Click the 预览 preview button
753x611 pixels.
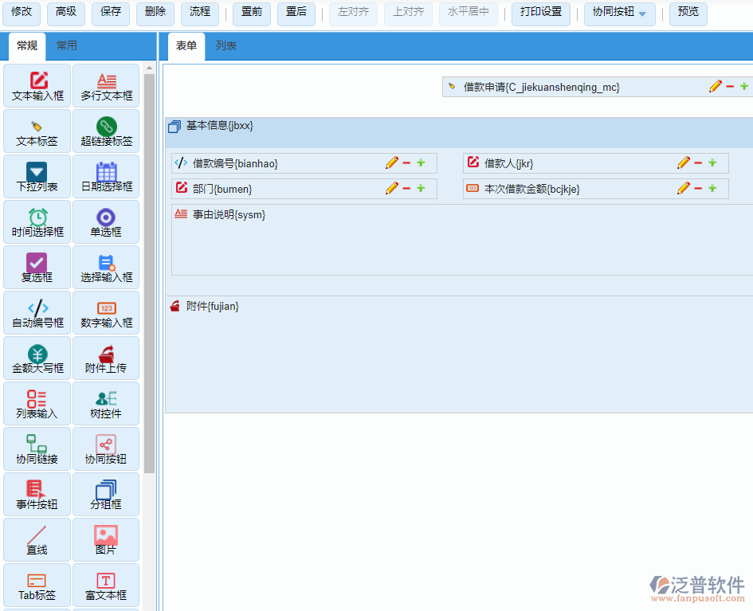click(x=688, y=12)
